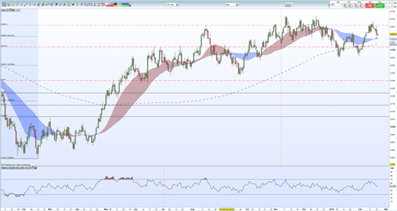This screenshot has width=397, height=211.
Task: Open settings for Relative Strength Index panel
Action: point(29,168)
